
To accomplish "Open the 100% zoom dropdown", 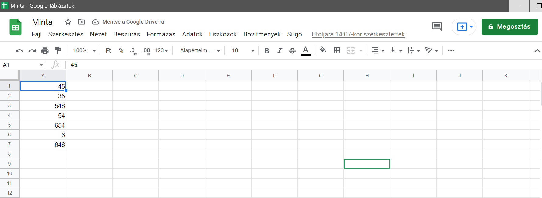I will [x=84, y=50].
